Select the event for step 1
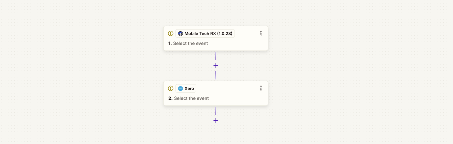 191,44
